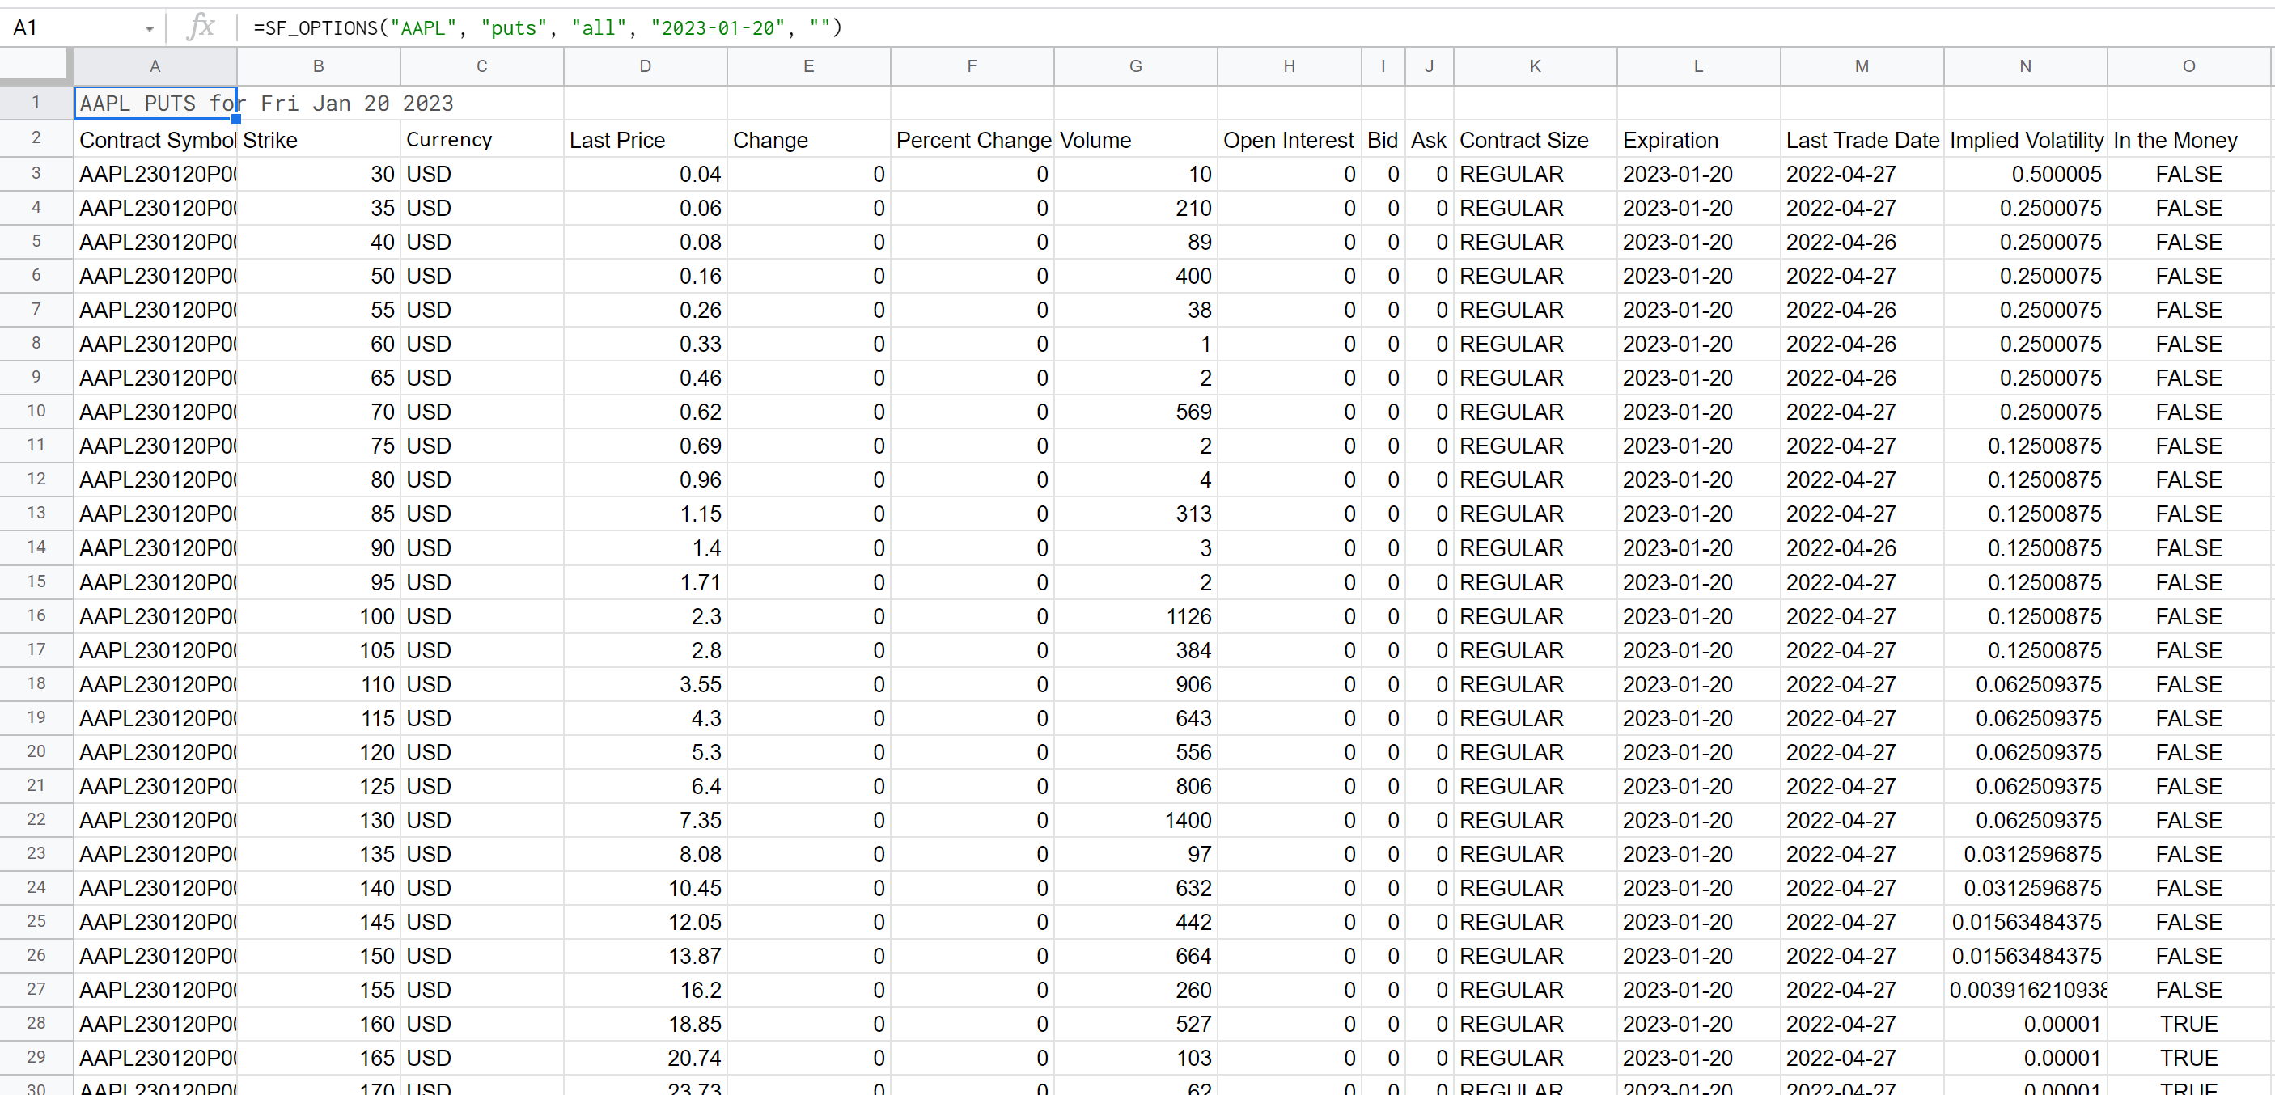Click last price 8.08 in row 23

tap(645, 854)
